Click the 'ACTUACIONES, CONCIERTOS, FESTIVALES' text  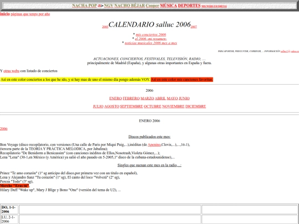point(149,59)
